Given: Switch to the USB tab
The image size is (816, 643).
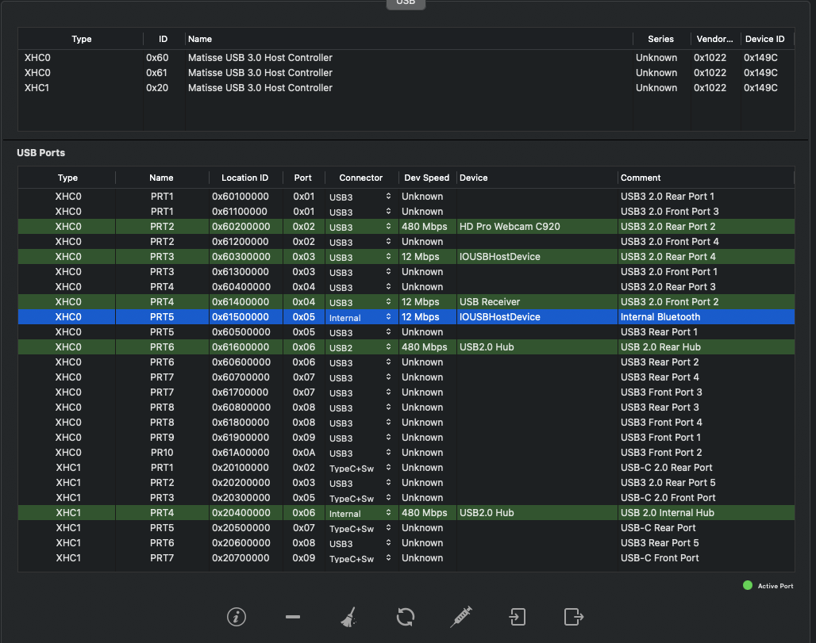Looking at the screenshot, I should click(406, 3).
